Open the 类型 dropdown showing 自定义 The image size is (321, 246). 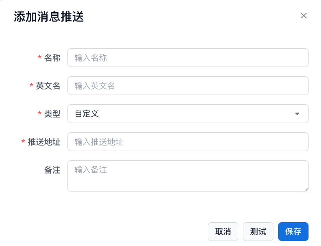(183, 114)
